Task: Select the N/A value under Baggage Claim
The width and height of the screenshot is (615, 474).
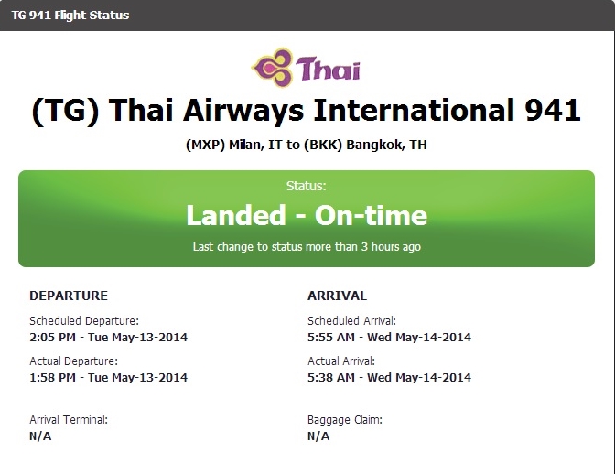Action: click(318, 436)
